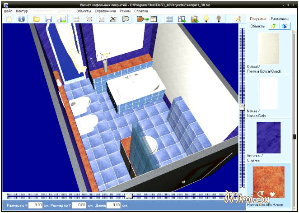Open the Объекты sub-tab in side panel
This screenshot has height=213, width=299.
pos(258,26)
